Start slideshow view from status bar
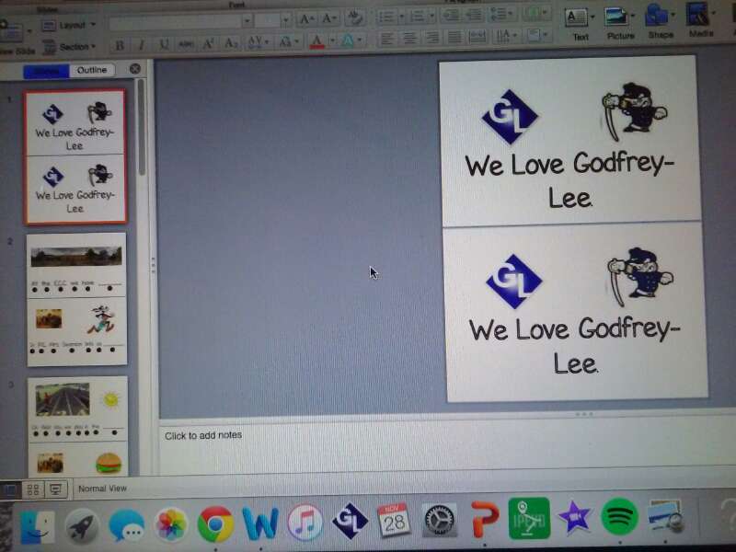Screen dimensions: 736x552 click(x=56, y=490)
